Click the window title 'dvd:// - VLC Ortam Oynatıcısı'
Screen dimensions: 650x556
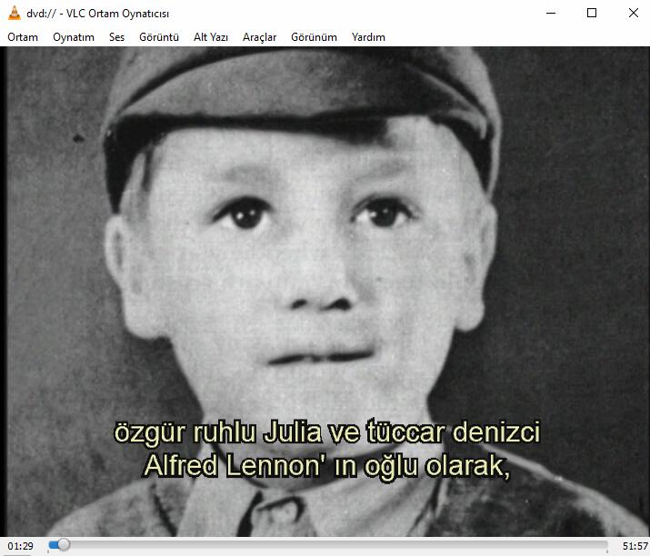click(98, 14)
